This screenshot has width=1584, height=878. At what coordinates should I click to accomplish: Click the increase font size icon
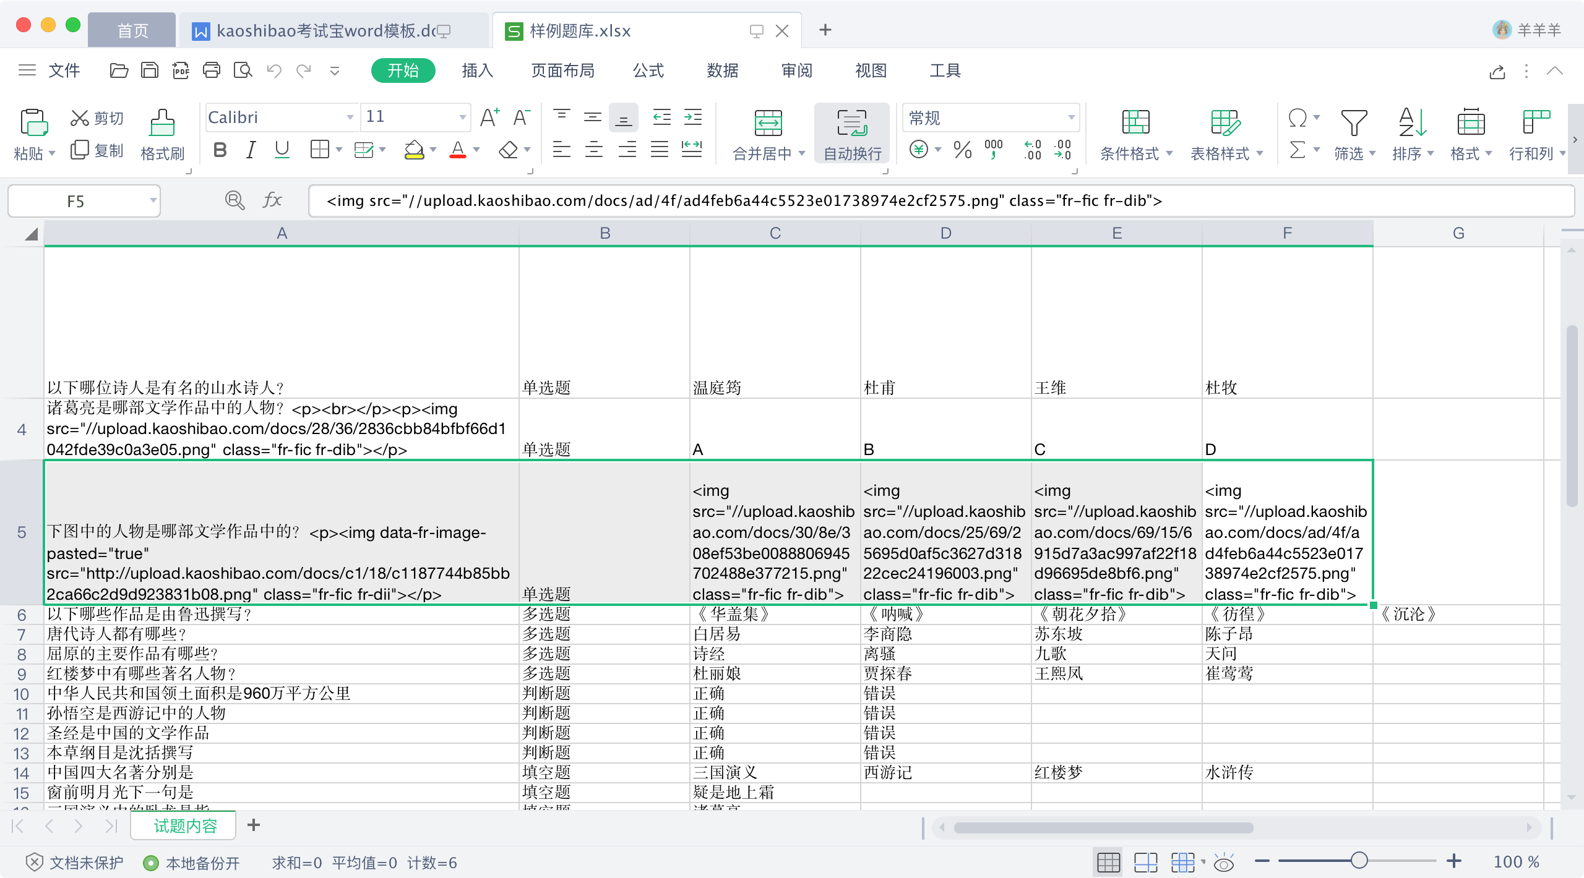point(489,117)
